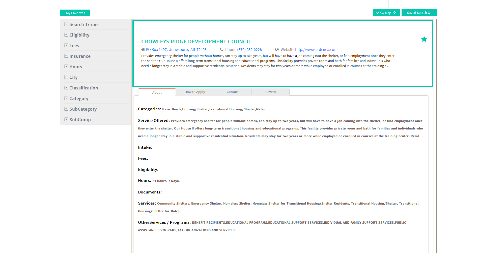The height and width of the screenshot is (264, 480).
Task: Select the SubCategory filter label
Action: [83, 109]
